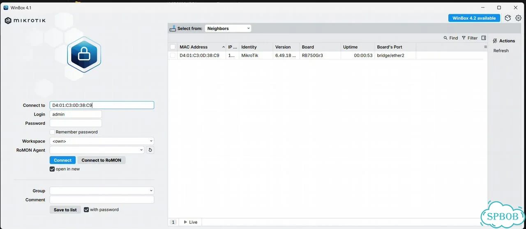Click the WinBox 4.1 title bar icon

point(6,7)
